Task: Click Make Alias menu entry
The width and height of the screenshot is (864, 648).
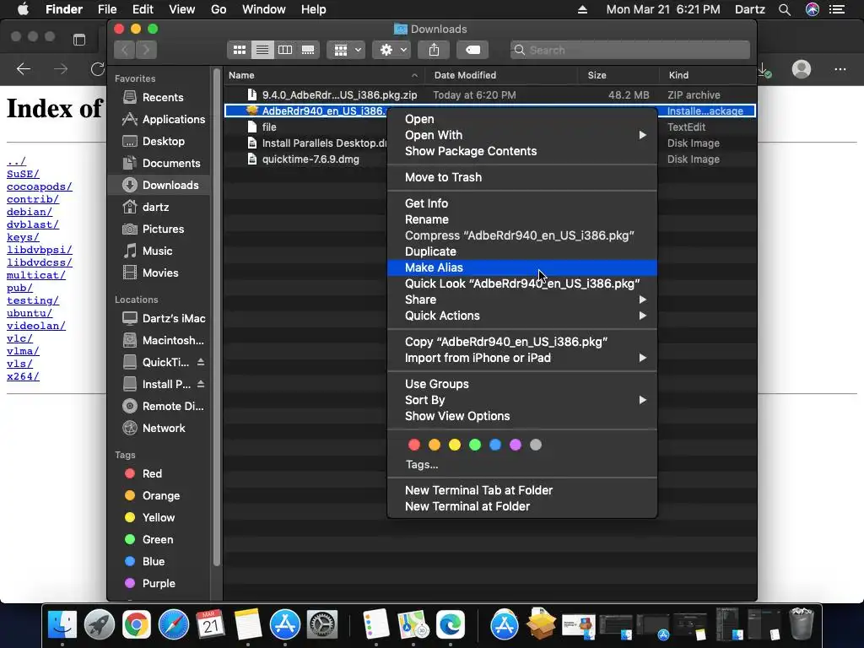Action: click(521, 267)
